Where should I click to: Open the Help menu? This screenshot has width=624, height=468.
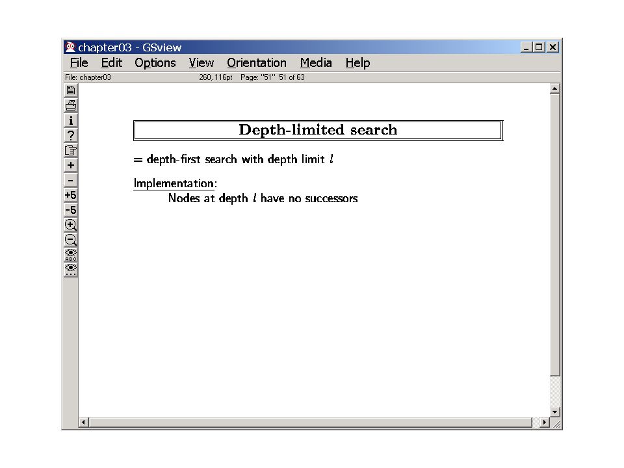pyautogui.click(x=357, y=63)
